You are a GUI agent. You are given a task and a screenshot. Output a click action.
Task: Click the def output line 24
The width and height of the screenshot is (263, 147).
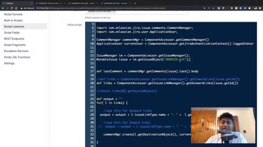tap(109, 99)
